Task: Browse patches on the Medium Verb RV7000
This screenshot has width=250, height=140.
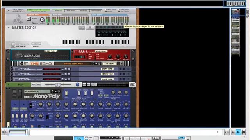Action: click(66, 74)
